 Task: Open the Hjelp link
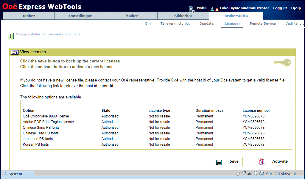click(x=296, y=8)
